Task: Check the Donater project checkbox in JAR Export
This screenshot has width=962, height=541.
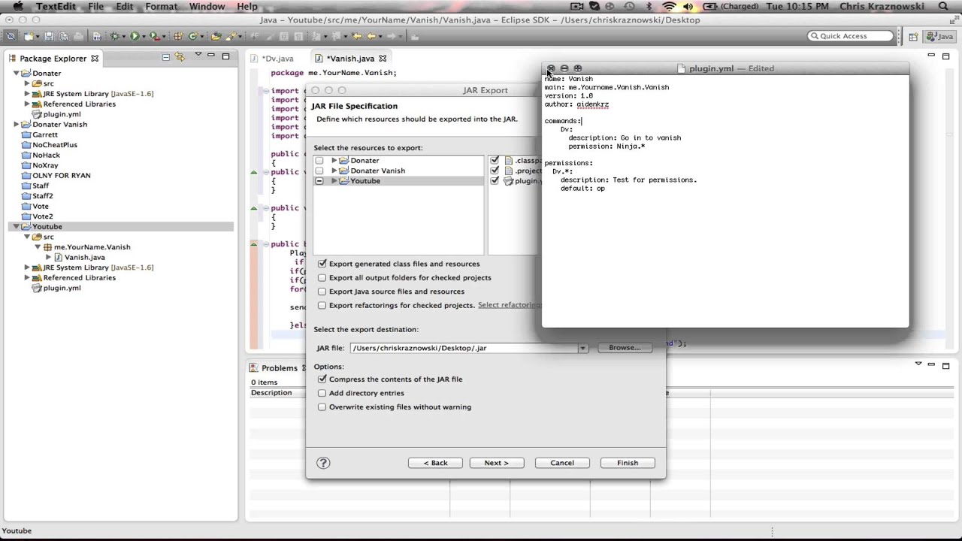Action: [x=319, y=161]
